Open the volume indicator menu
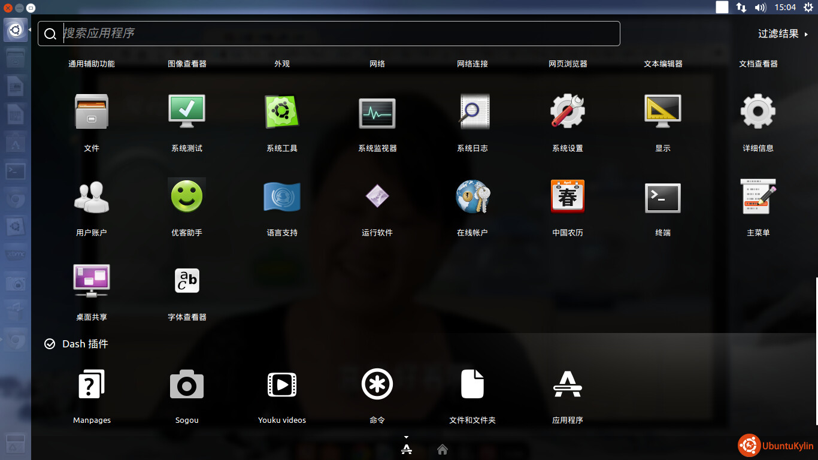The image size is (818, 460). coord(761,7)
